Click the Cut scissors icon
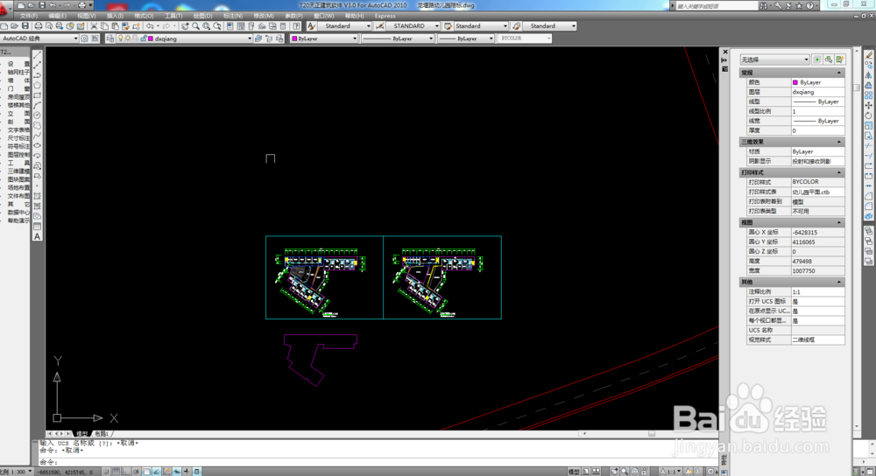 click(x=94, y=26)
